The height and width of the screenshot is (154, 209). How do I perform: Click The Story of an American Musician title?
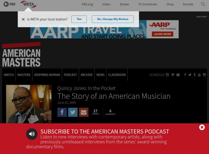[114, 96]
